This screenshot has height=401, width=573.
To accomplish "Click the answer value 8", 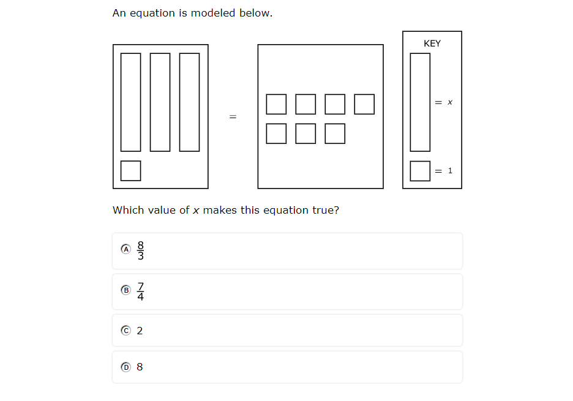I will [x=140, y=367].
